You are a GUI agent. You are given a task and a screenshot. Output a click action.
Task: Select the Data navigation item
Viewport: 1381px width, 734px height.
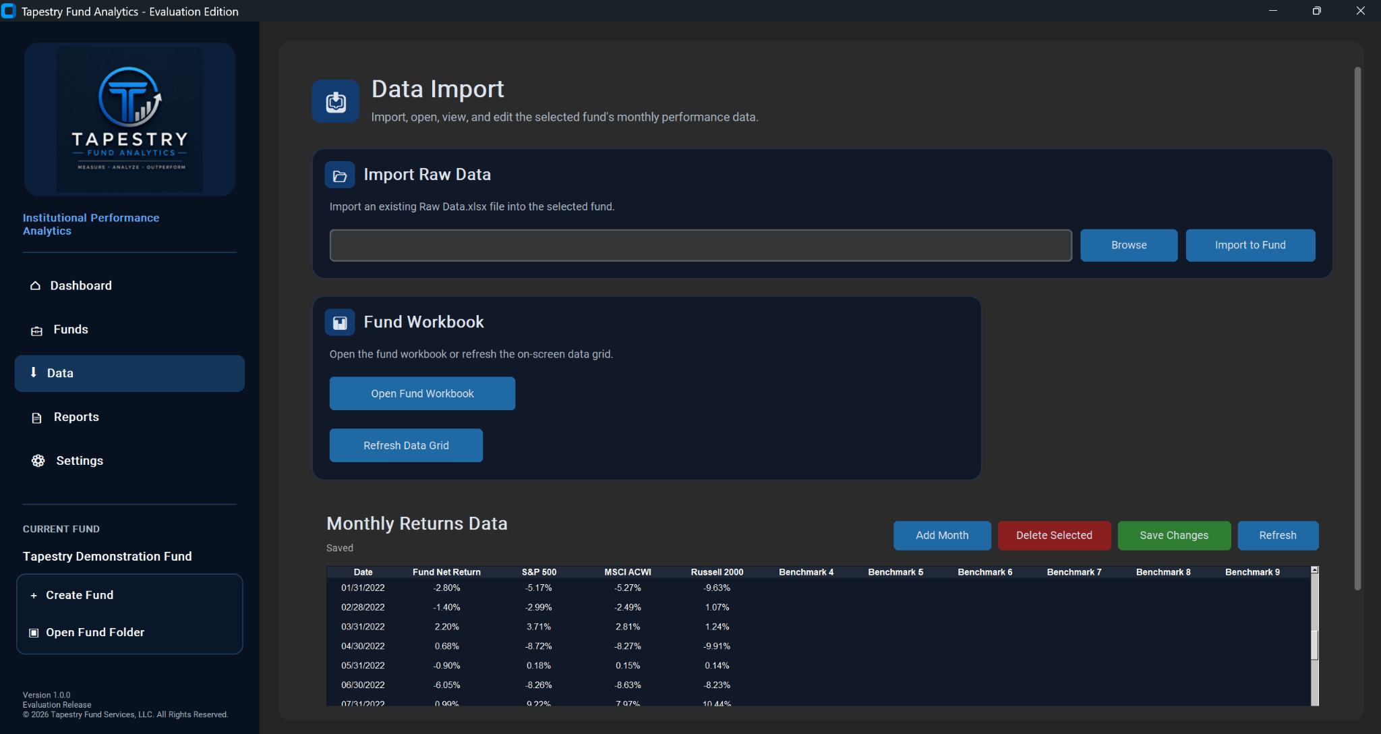point(129,374)
